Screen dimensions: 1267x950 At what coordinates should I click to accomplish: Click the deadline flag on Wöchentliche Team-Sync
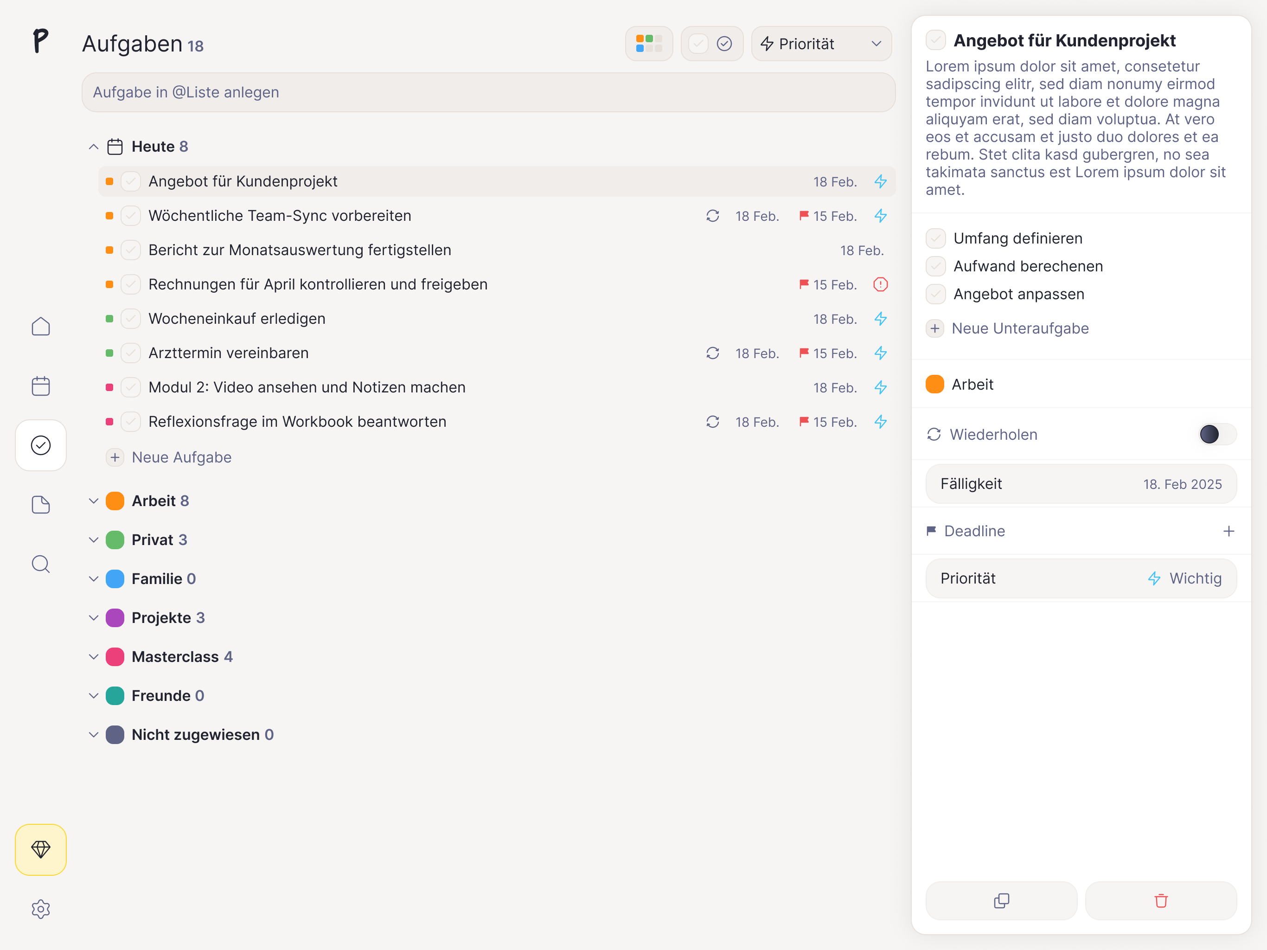pyautogui.click(x=804, y=215)
